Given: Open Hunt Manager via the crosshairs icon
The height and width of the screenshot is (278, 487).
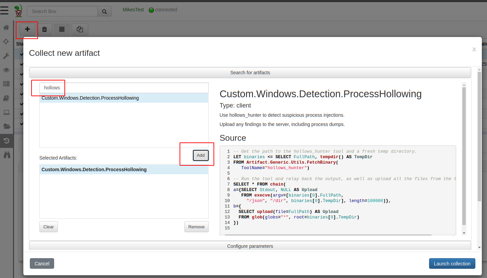Looking at the screenshot, I should (6, 41).
